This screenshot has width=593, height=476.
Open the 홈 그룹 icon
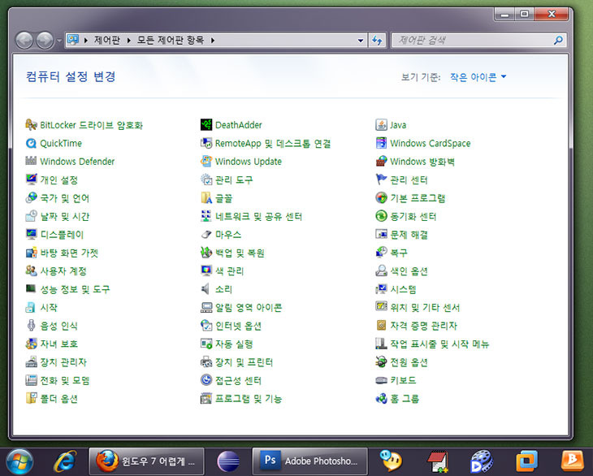pyautogui.click(x=381, y=399)
